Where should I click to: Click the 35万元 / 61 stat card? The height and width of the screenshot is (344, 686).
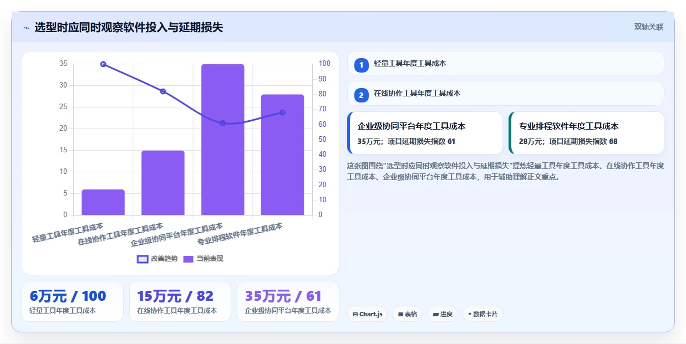(288, 301)
